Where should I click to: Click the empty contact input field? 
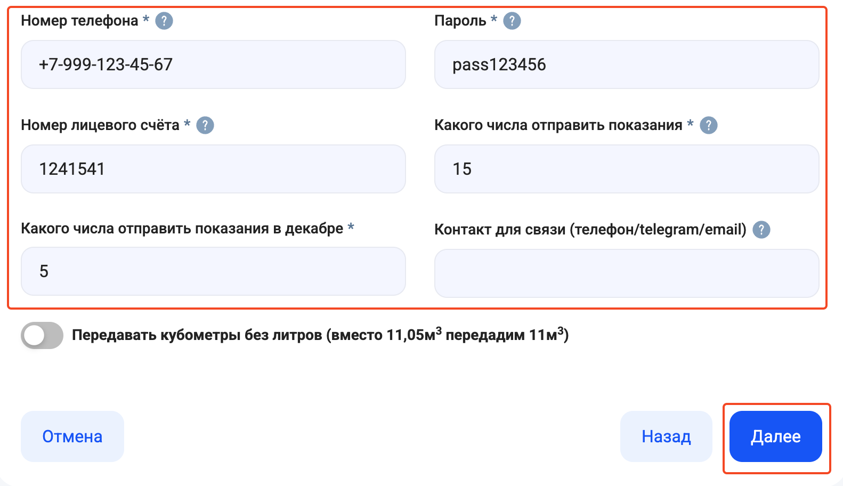pos(627,273)
